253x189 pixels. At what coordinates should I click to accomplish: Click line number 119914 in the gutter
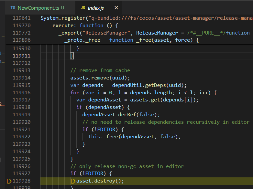click(x=21, y=78)
